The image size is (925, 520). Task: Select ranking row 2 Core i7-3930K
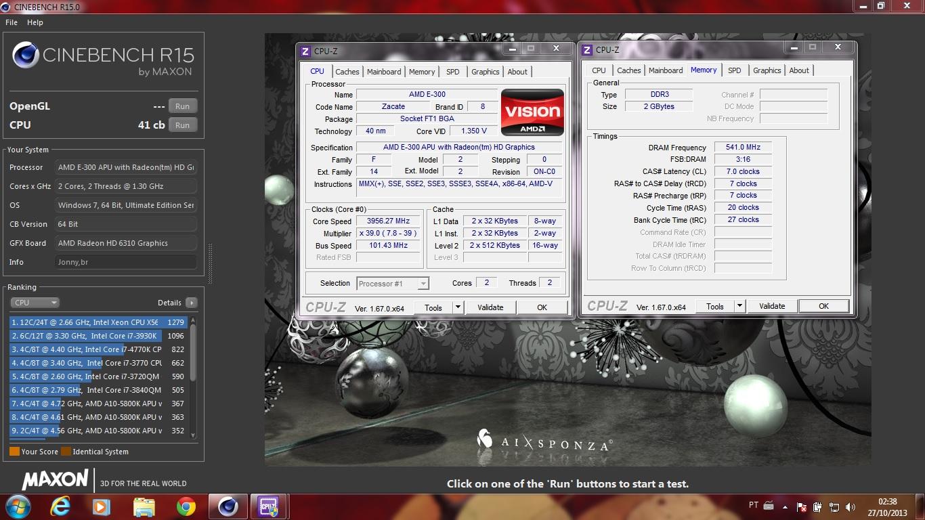tap(98, 336)
